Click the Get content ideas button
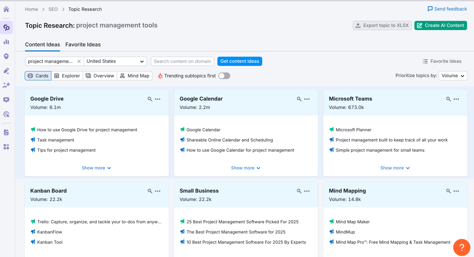Screen dimensions: 474x257 (x=240, y=61)
